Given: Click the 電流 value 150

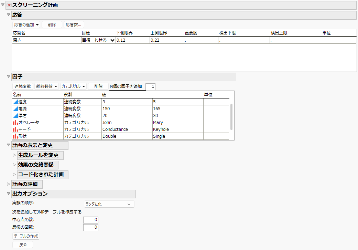Looking at the screenshot, I should (127, 109).
